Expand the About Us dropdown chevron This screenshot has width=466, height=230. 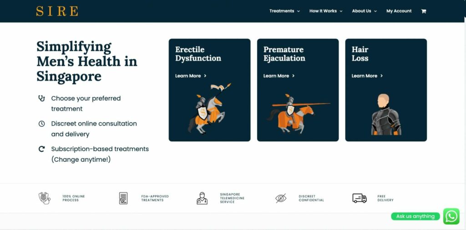click(x=375, y=11)
